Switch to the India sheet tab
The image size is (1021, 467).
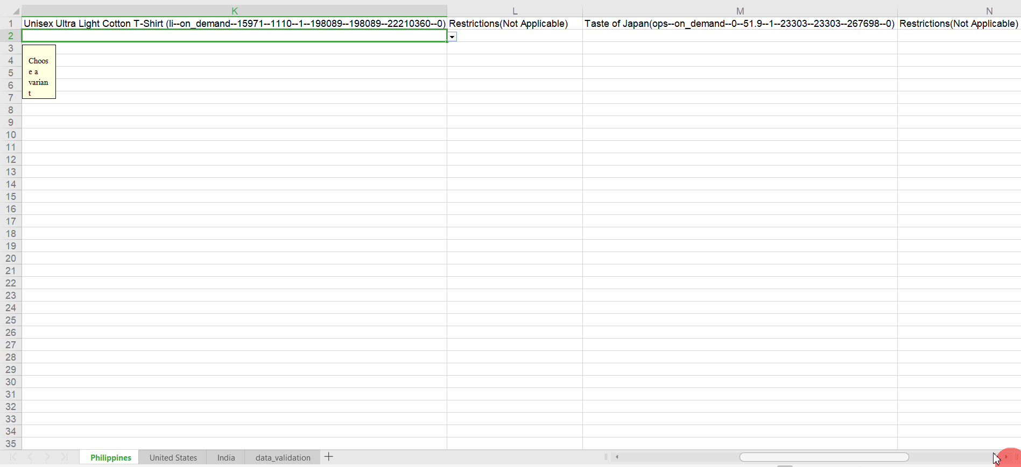(226, 457)
